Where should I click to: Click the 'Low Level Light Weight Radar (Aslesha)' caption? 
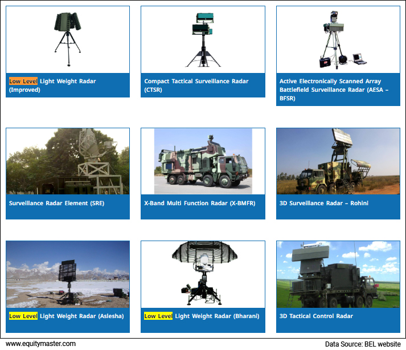coord(66,316)
